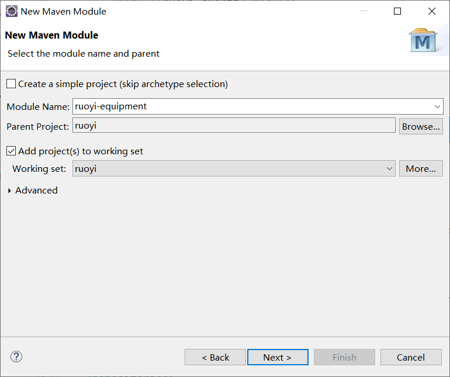Go Back to previous wizard page
The height and width of the screenshot is (377, 450).
(x=215, y=357)
